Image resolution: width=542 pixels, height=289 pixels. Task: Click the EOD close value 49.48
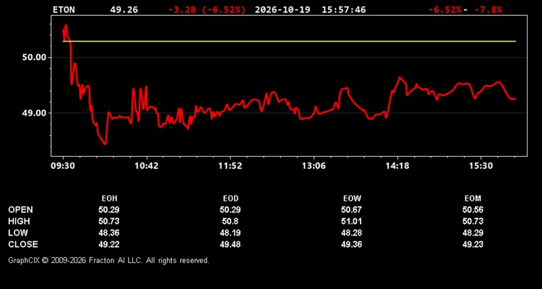click(231, 244)
